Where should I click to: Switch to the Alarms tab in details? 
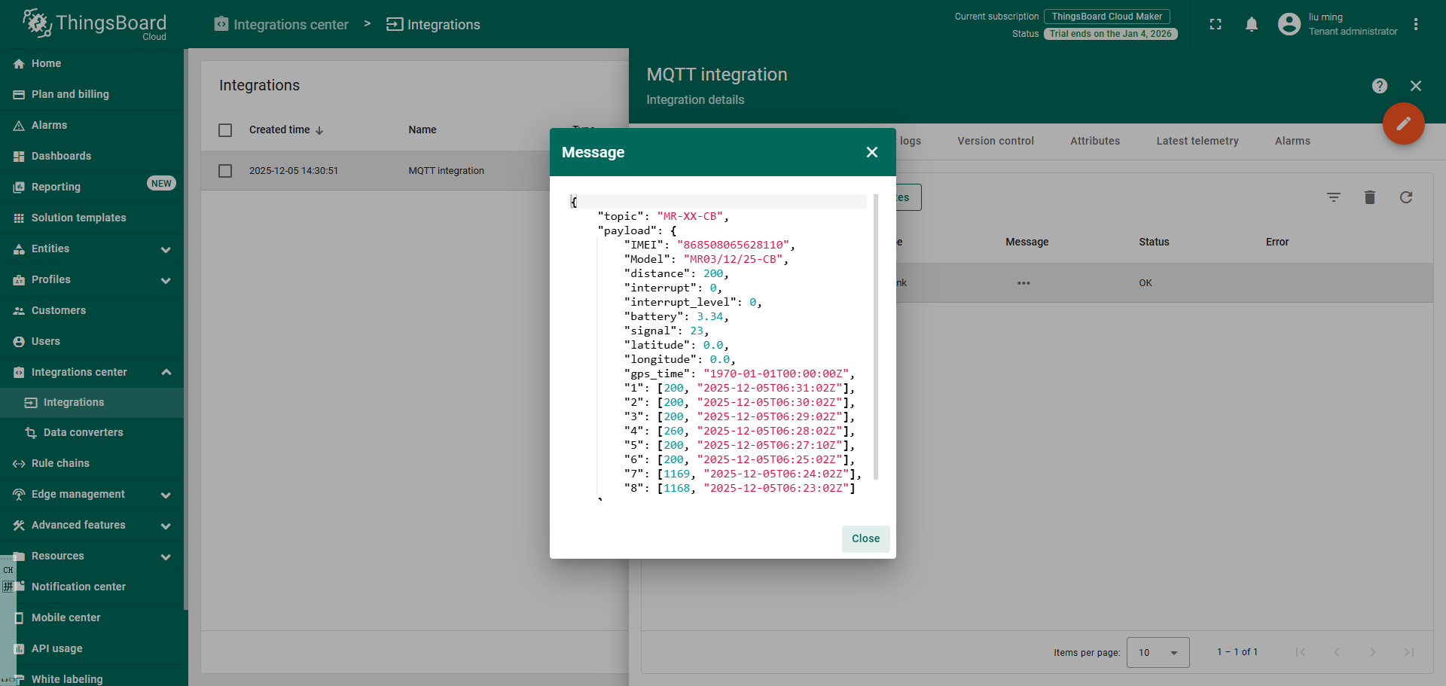1292,142
